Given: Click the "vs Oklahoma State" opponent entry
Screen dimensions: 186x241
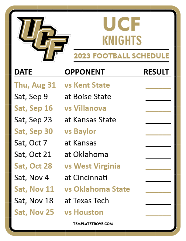Looking at the screenshot, I should click(x=97, y=189).
